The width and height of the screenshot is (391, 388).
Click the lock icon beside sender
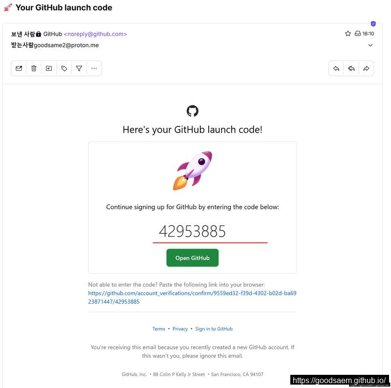pyautogui.click(x=39, y=34)
